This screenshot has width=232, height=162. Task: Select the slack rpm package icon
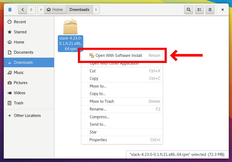click(x=70, y=26)
